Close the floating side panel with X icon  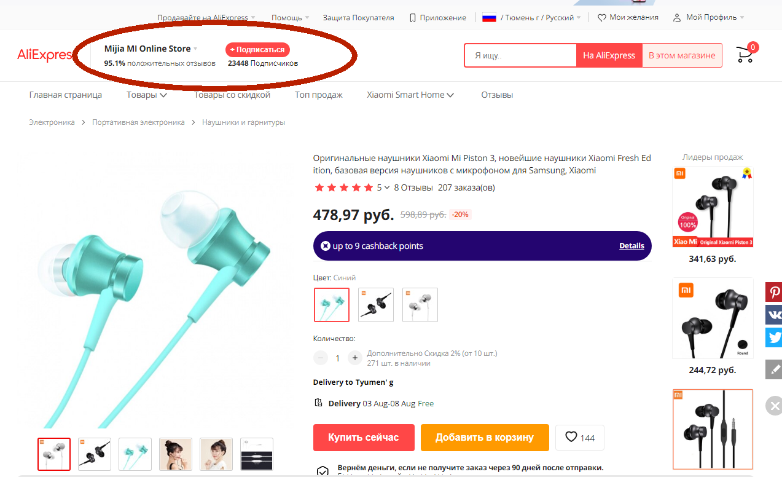pyautogui.click(x=774, y=406)
